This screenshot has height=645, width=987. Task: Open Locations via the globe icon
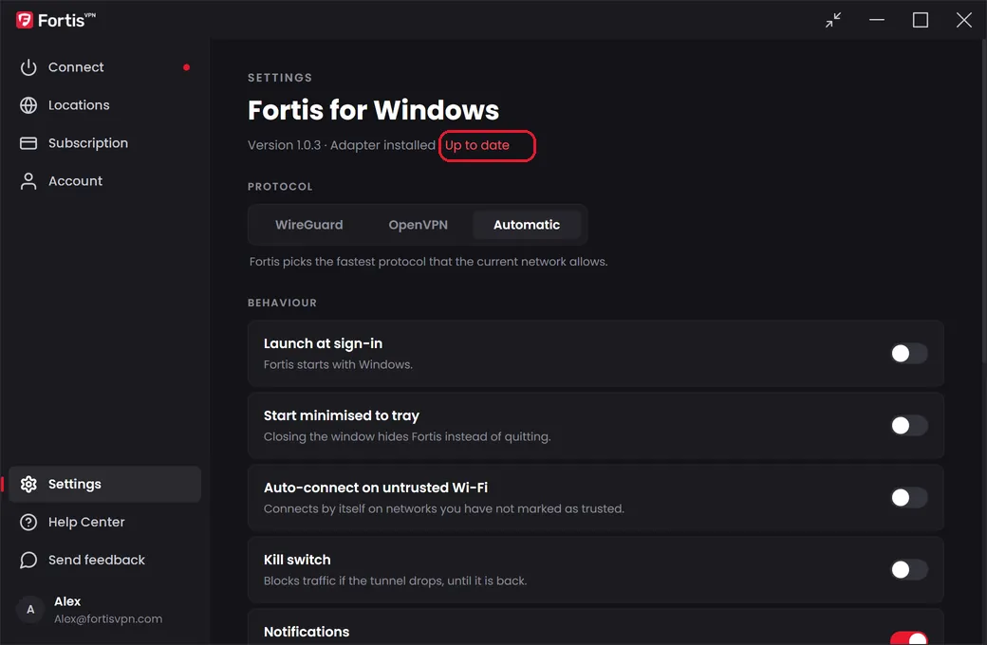28,105
